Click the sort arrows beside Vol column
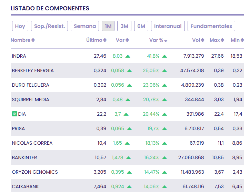The width and height of the screenshot is (250, 192). point(203,40)
